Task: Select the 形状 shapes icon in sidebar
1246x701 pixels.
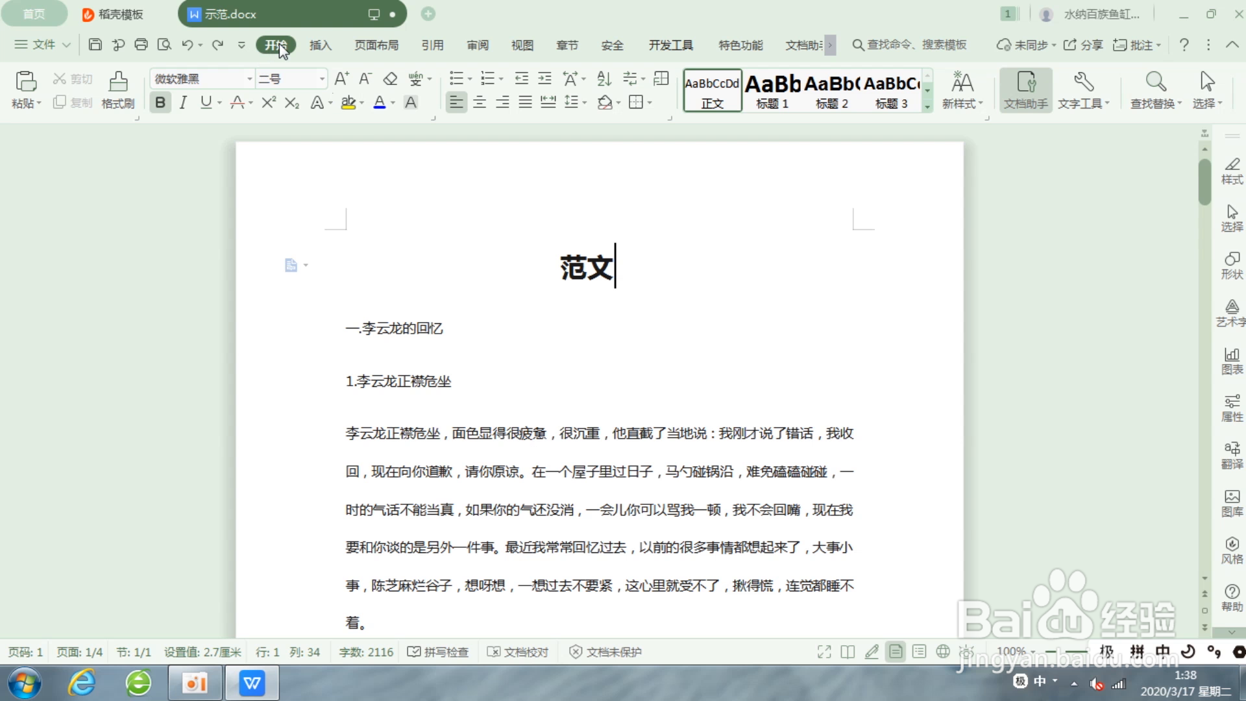Action: click(1231, 266)
